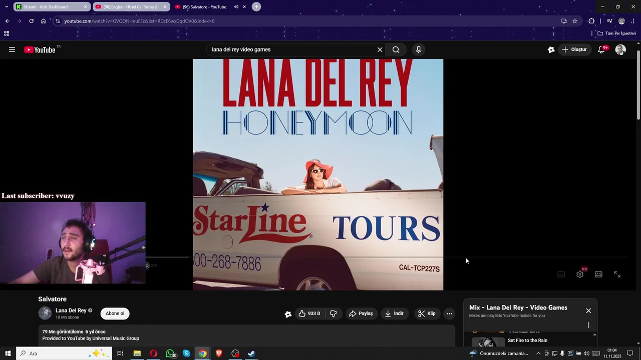Clear the search box with the X
641x360 pixels.
click(380, 49)
